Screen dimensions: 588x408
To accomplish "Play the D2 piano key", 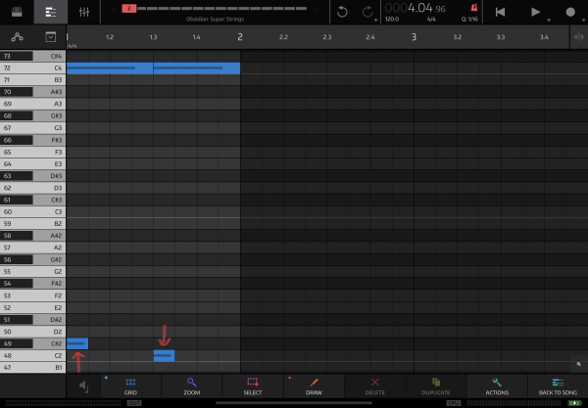I will pyautogui.click(x=33, y=332).
